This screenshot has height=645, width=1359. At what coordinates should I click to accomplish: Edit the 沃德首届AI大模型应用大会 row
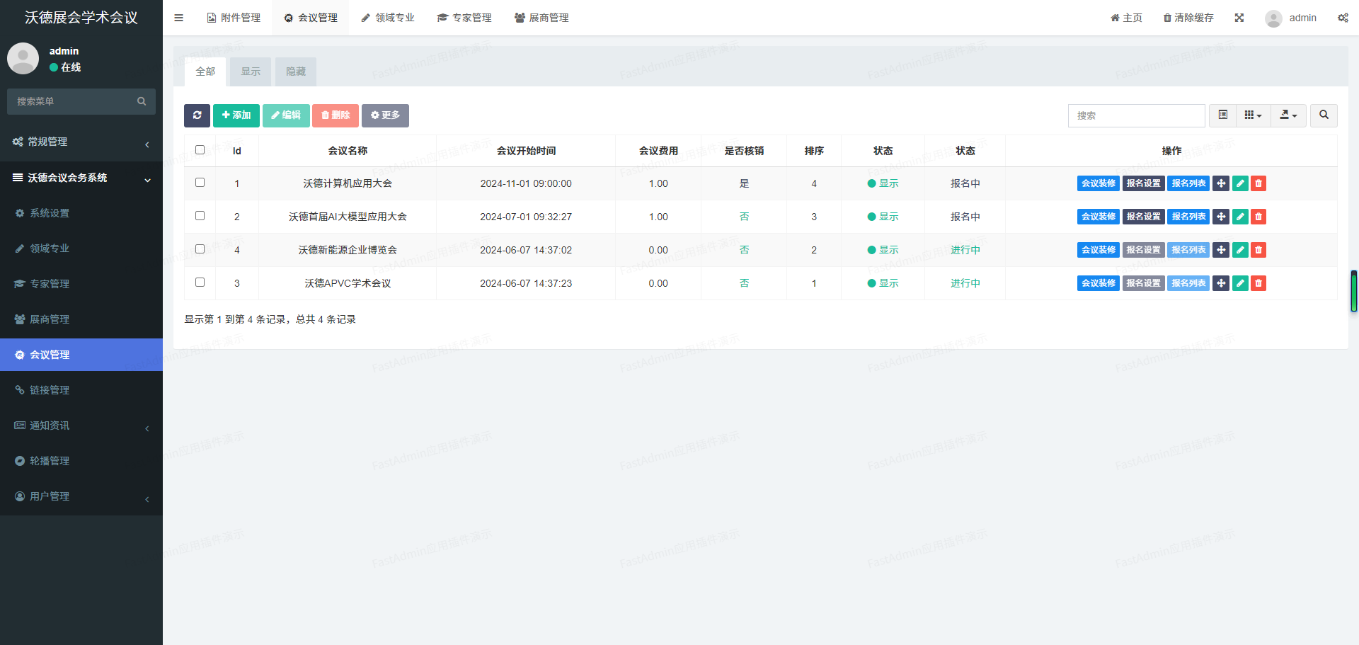1240,217
